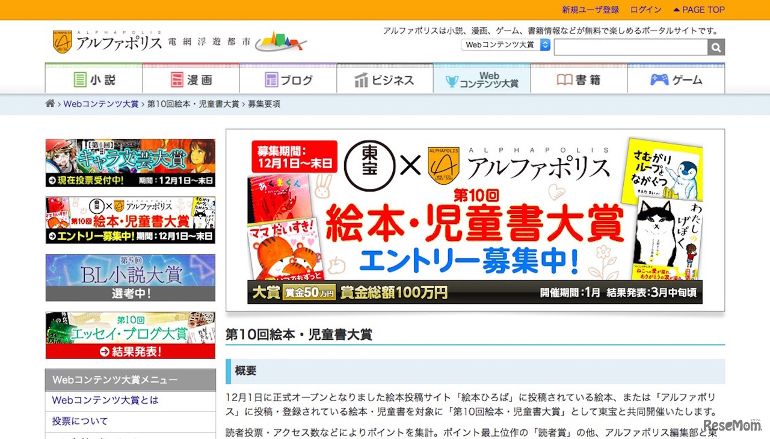770x439 pixels.
Task: Click the 新規ユーザ登録 link
Action: coord(590,10)
